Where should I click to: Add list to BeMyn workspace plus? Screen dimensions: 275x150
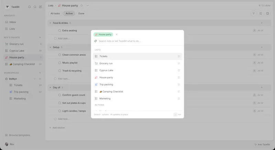pyautogui.click(x=40, y=79)
